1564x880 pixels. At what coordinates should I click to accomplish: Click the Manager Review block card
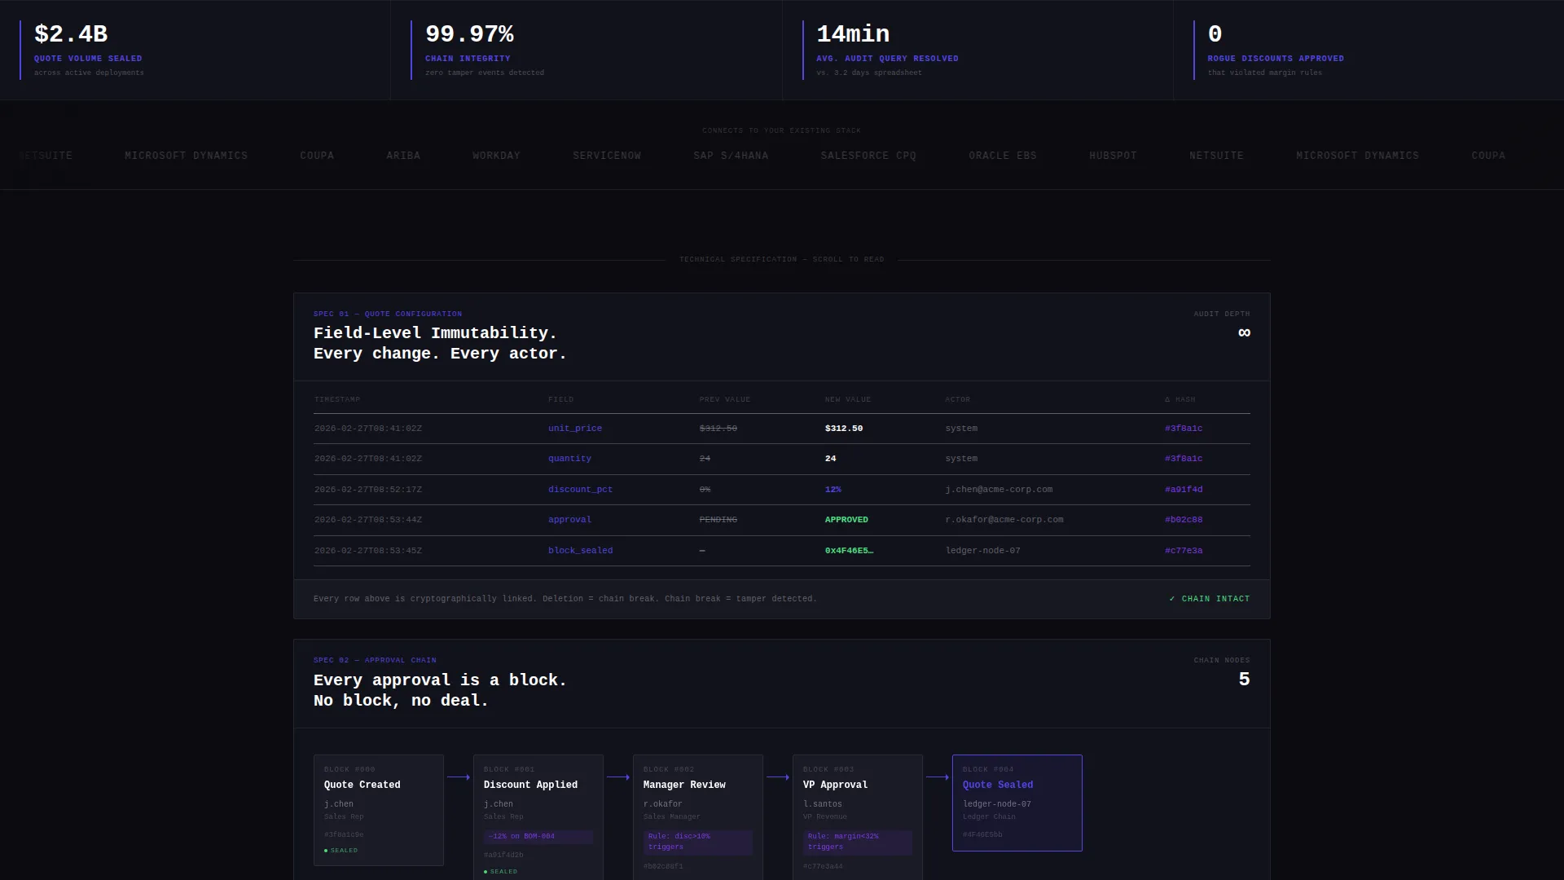(698, 817)
